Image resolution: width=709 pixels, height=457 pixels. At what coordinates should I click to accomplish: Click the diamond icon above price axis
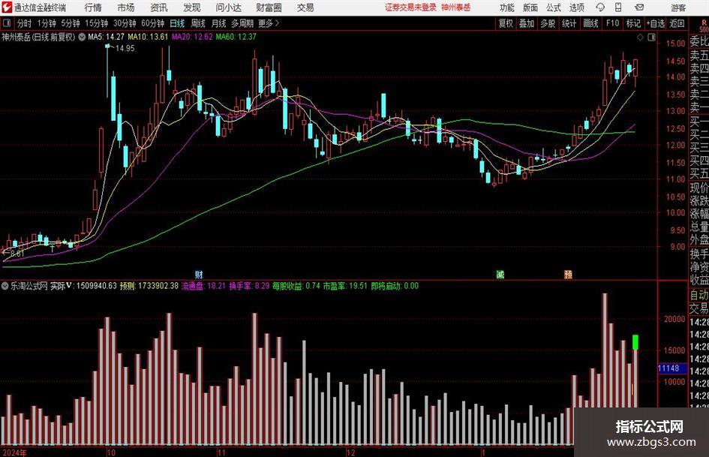640,38
